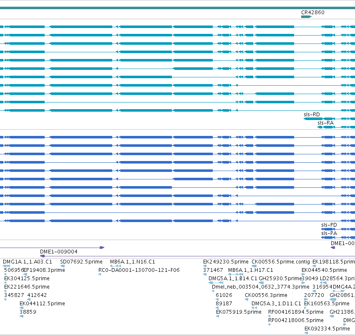The width and height of the screenshot is (355, 335).
Task: Select the EK221646.5prime EST
Action: coord(27,287)
